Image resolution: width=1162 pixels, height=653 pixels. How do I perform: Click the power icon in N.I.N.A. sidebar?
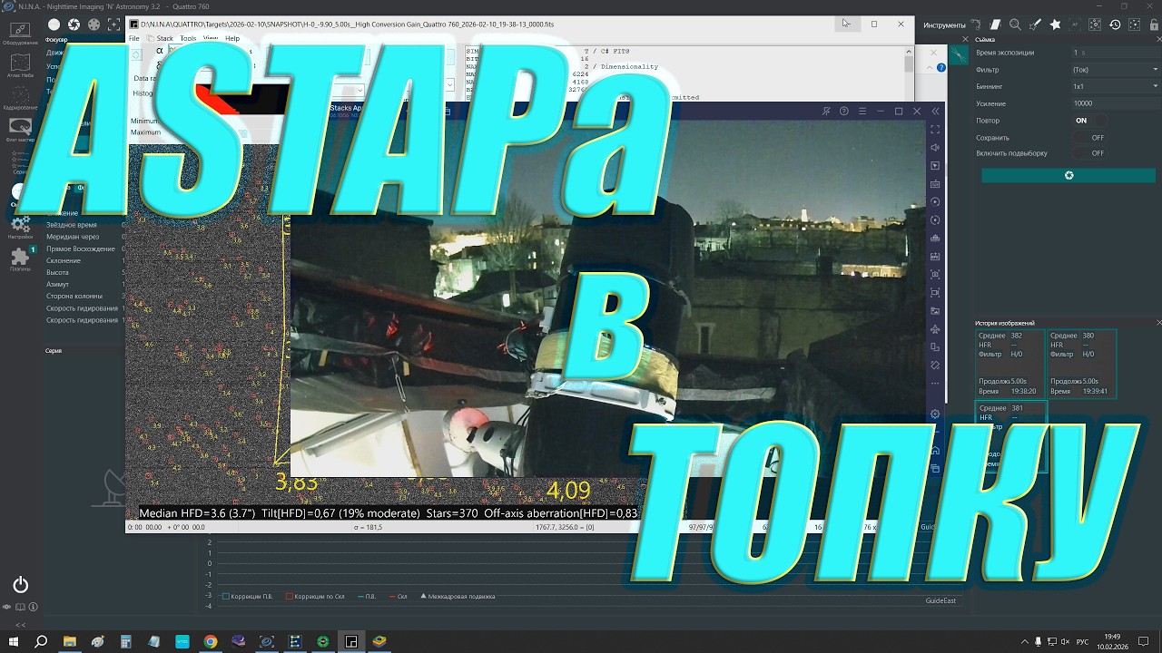(20, 585)
